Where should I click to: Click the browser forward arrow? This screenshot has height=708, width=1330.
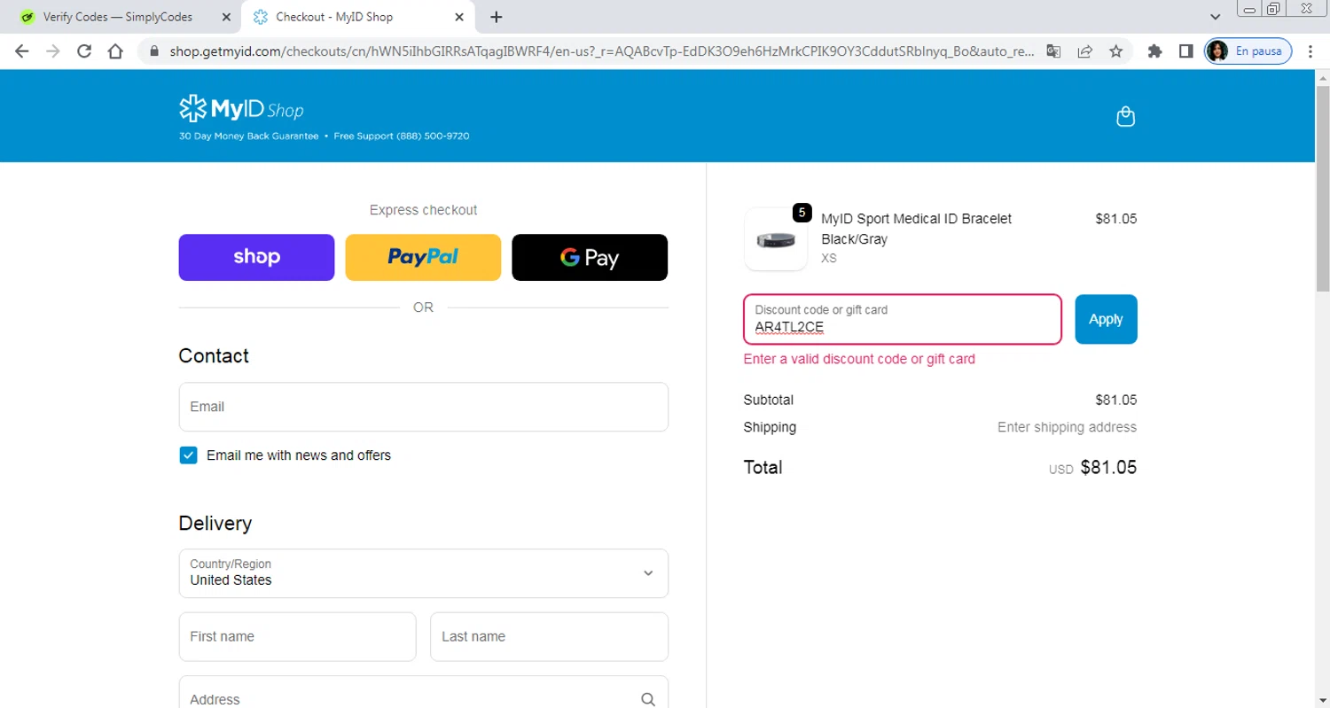click(53, 51)
